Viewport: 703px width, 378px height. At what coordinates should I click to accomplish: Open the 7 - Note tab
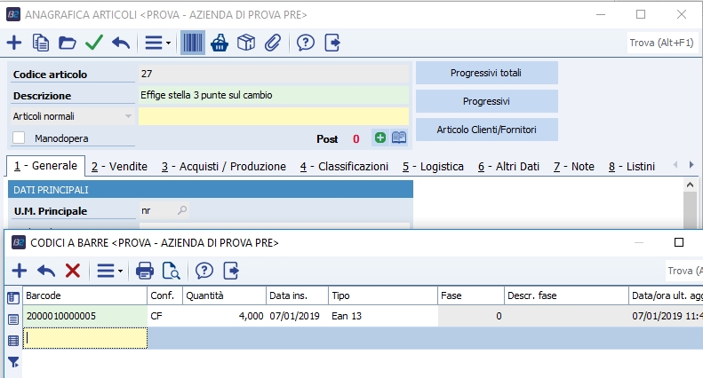573,167
